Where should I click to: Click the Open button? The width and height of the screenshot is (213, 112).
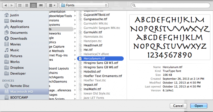[x=199, y=106]
